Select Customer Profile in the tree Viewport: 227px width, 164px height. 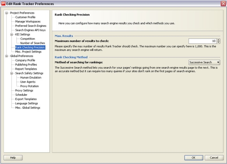pyautogui.click(x=25, y=17)
